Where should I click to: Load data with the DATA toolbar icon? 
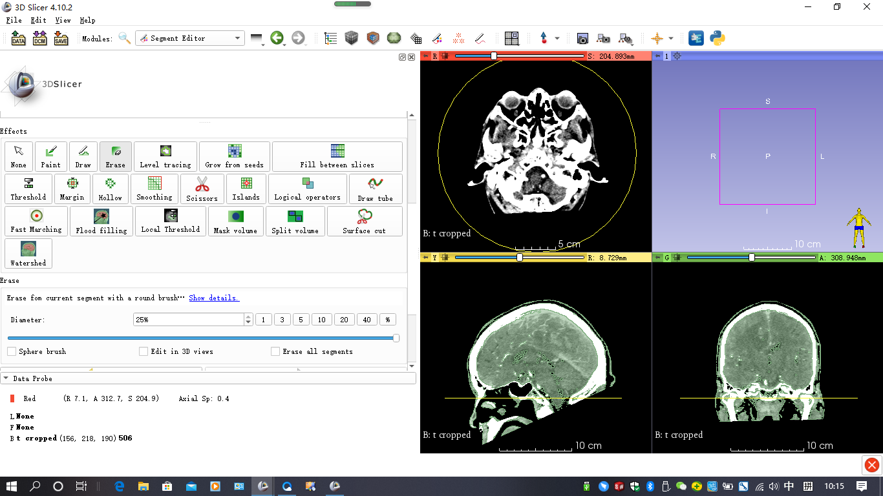coord(19,39)
